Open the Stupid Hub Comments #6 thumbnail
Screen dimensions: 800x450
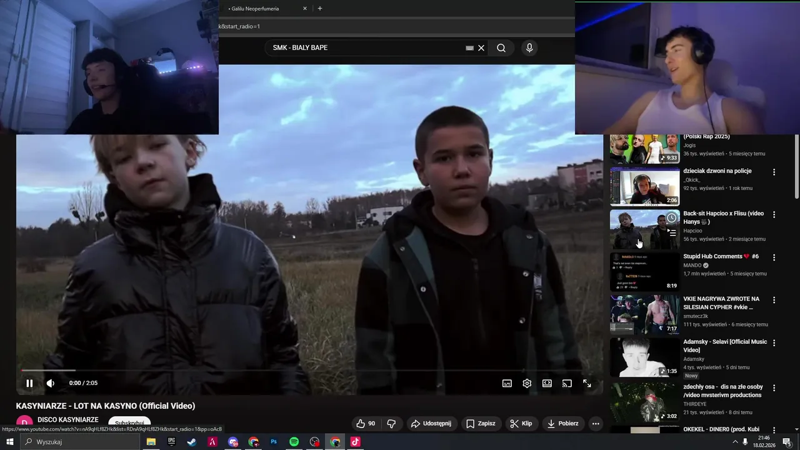[x=644, y=272]
